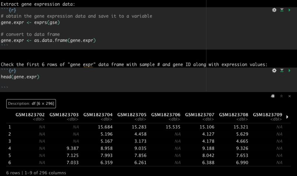Click the 'Extract gene expression data:' text line
This screenshot has height=176, width=297.
tap(38, 4)
